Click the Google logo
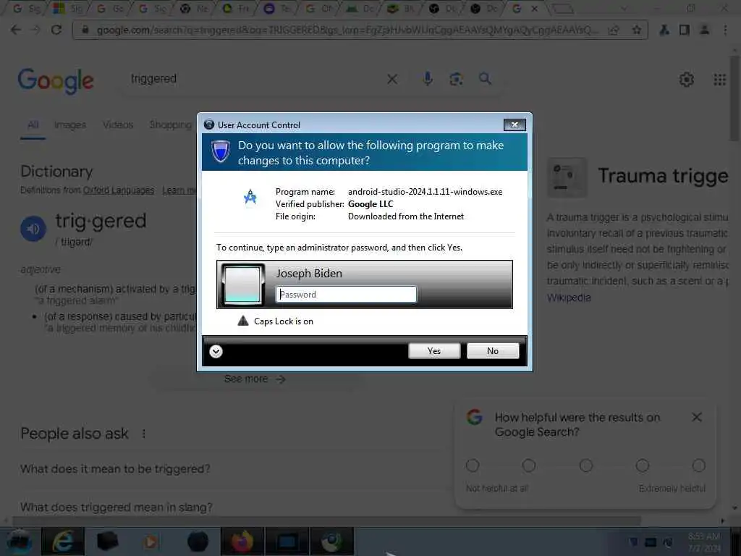Viewport: 741px width, 556px height. [x=56, y=81]
